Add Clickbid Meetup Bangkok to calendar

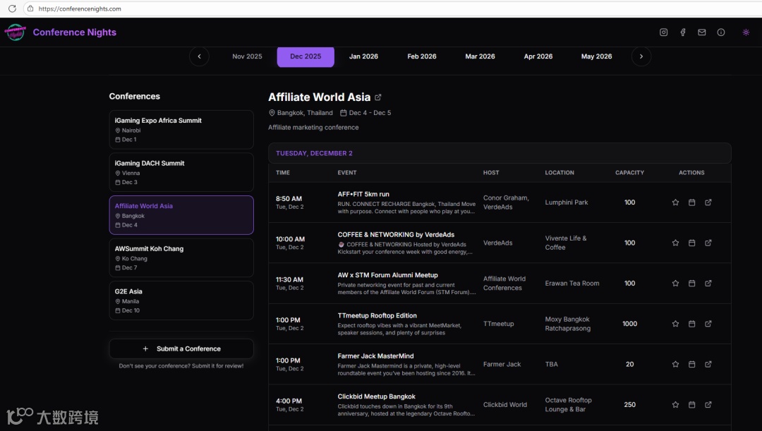pos(691,404)
